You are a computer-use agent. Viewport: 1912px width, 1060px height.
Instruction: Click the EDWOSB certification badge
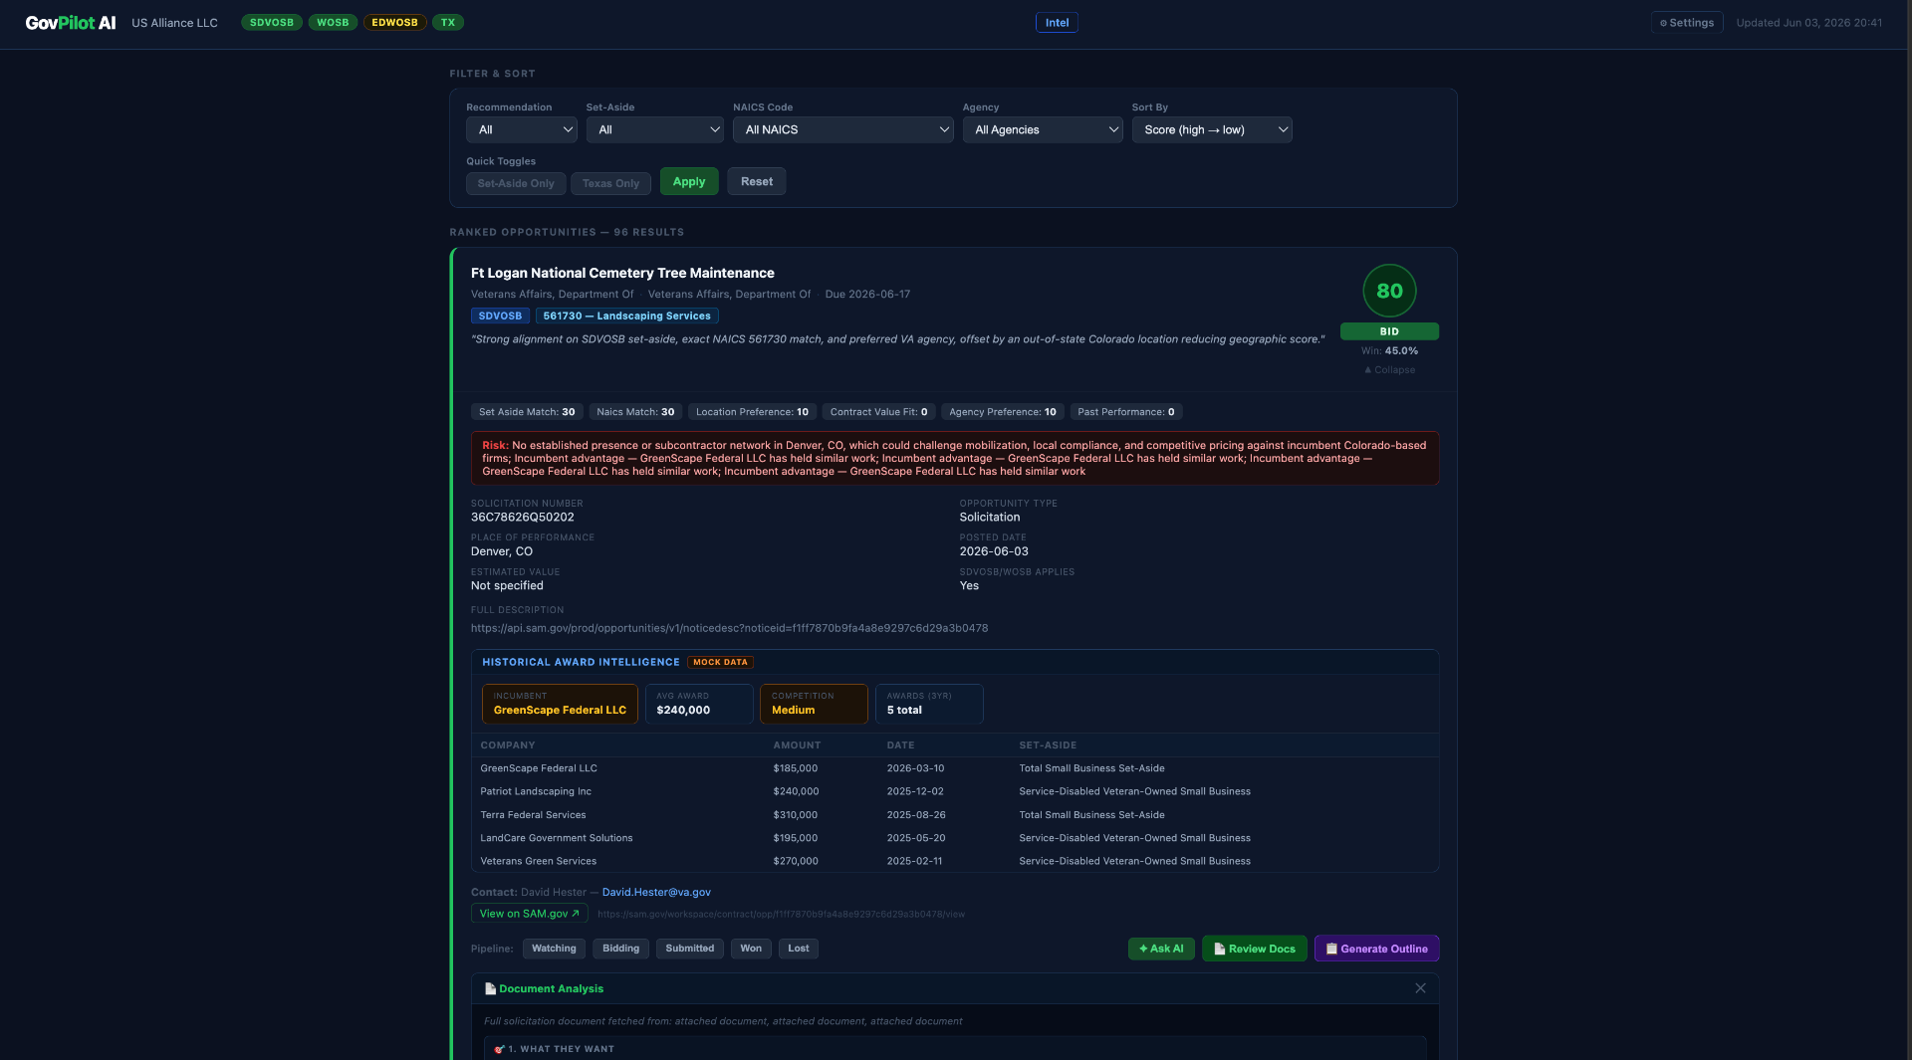tap(394, 22)
